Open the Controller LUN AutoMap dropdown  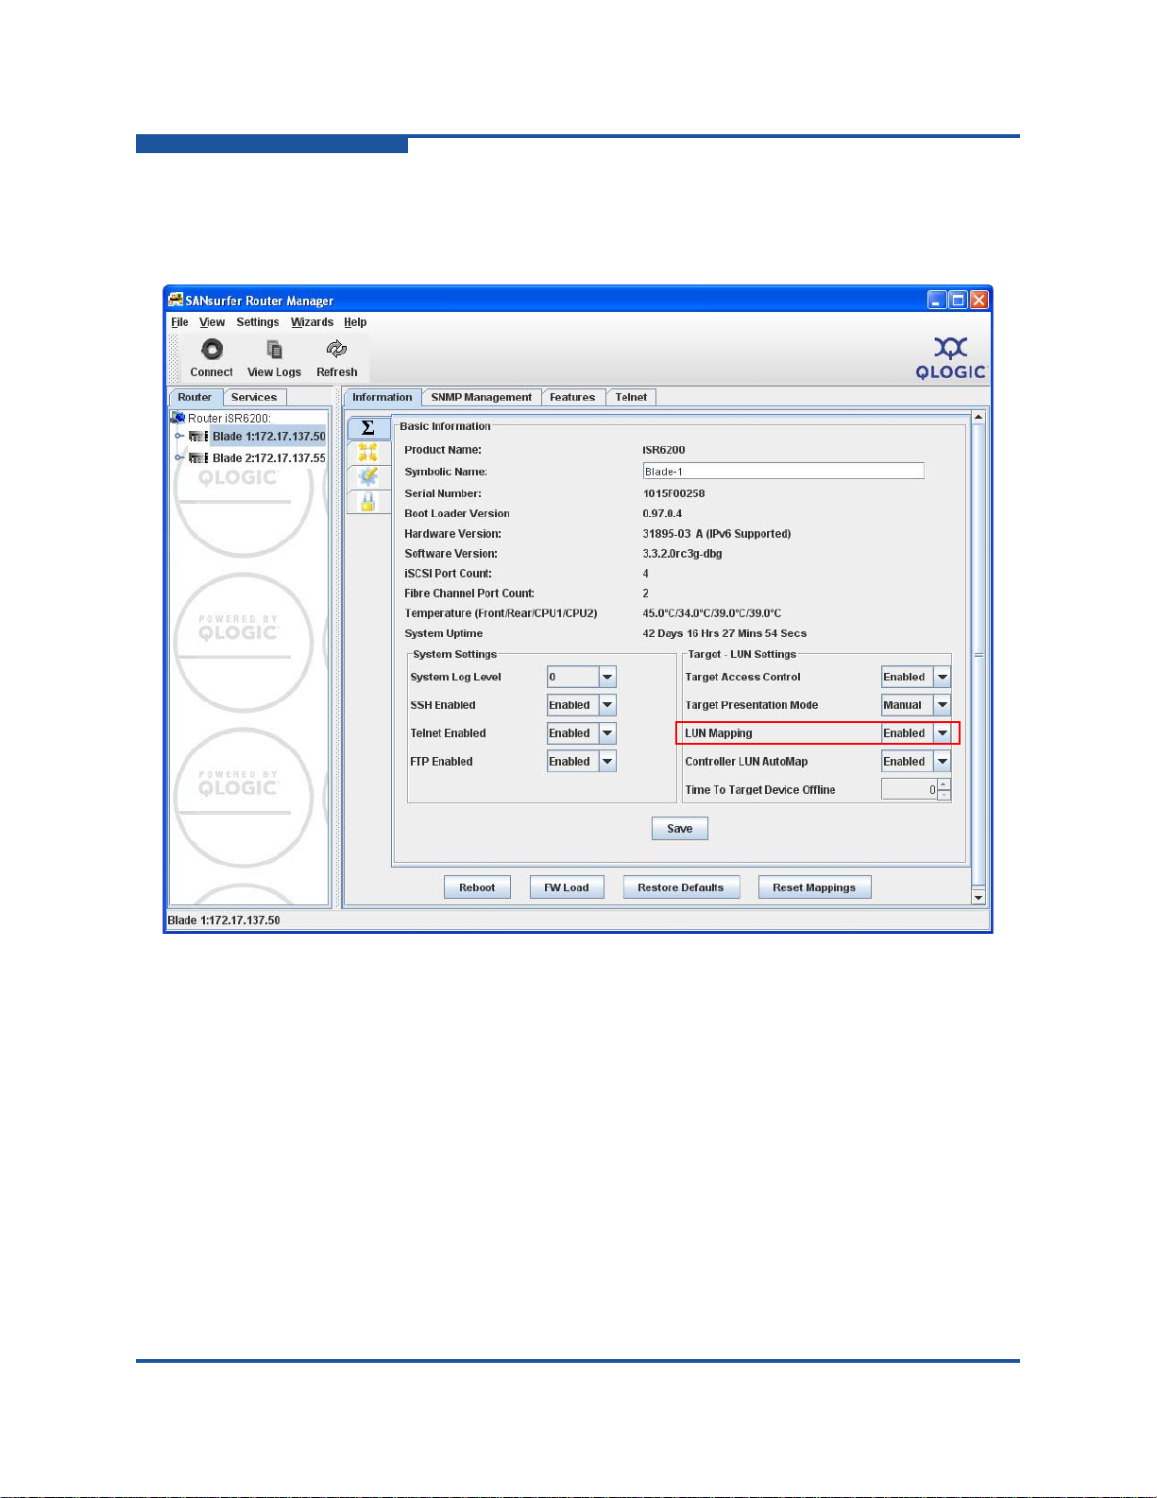(x=943, y=762)
